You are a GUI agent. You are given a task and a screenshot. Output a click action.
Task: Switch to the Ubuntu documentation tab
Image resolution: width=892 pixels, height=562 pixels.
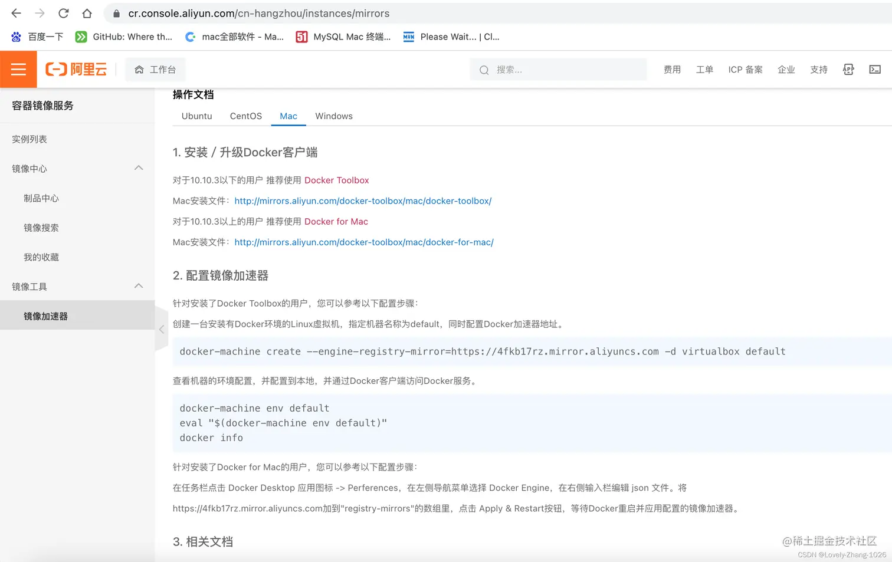pos(196,116)
